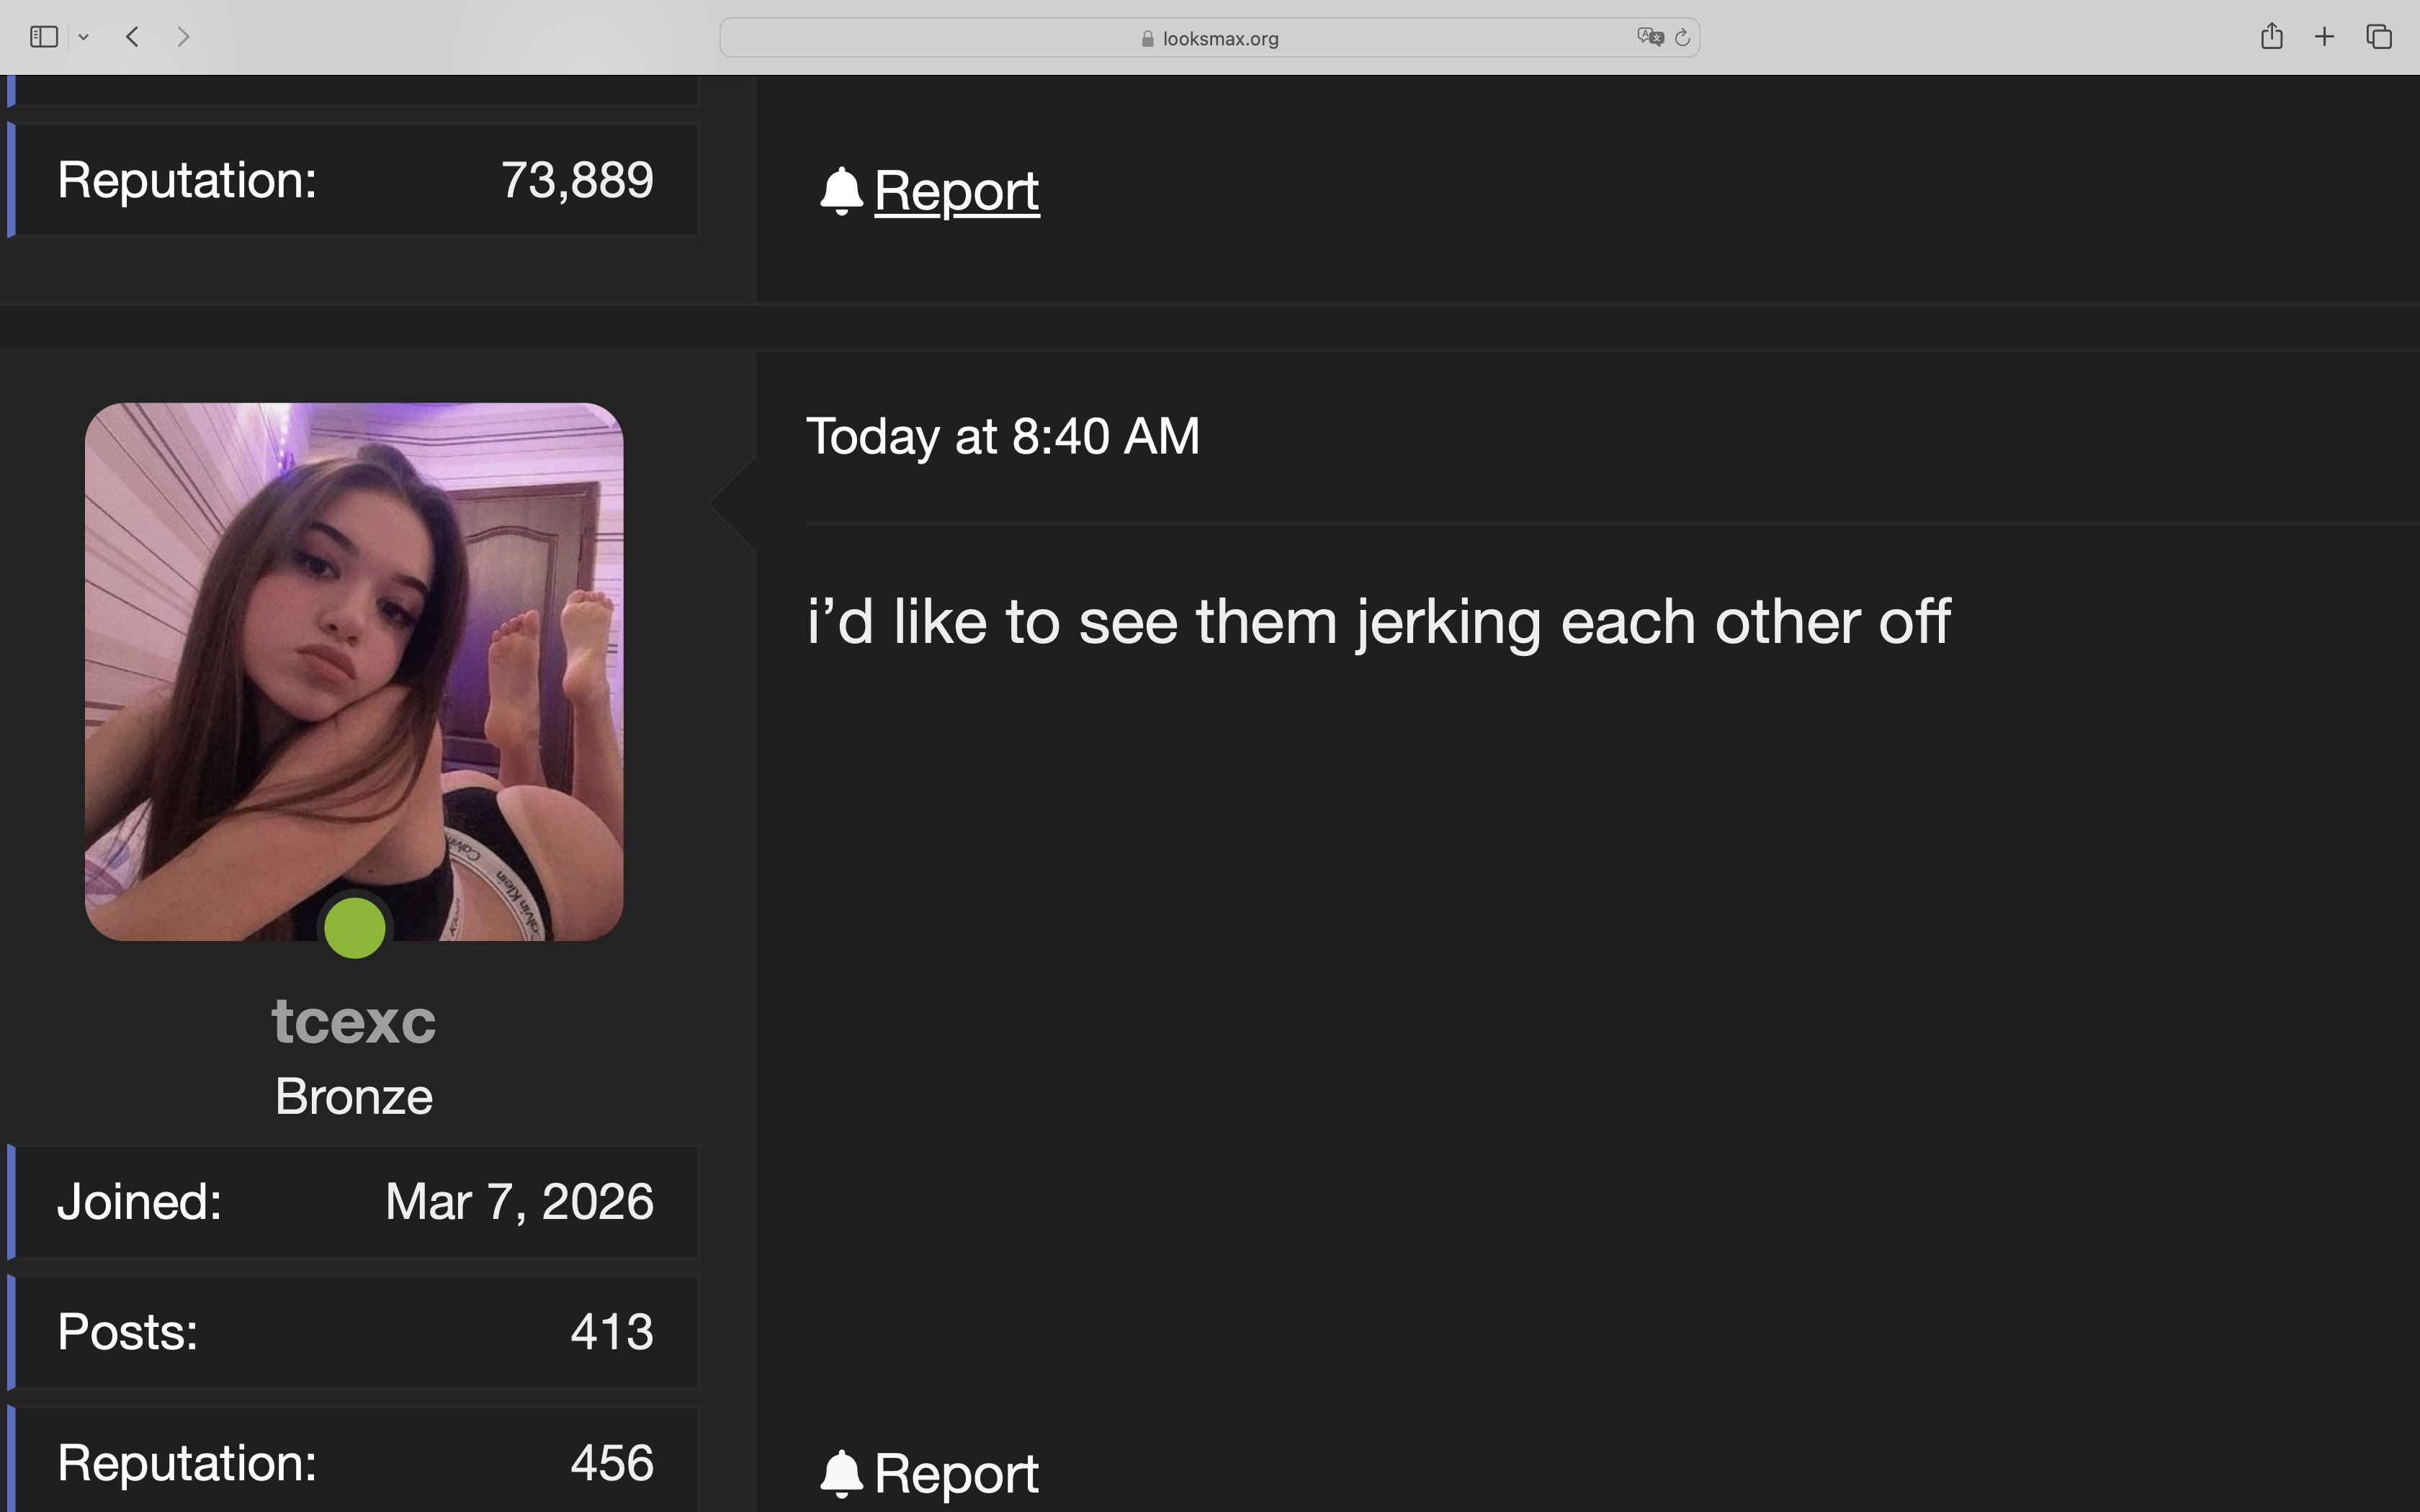Go back to the previous page

[x=132, y=37]
